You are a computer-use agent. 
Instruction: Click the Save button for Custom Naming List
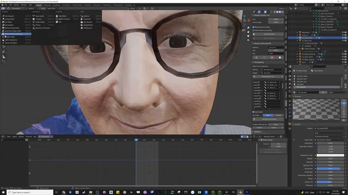tap(276, 125)
